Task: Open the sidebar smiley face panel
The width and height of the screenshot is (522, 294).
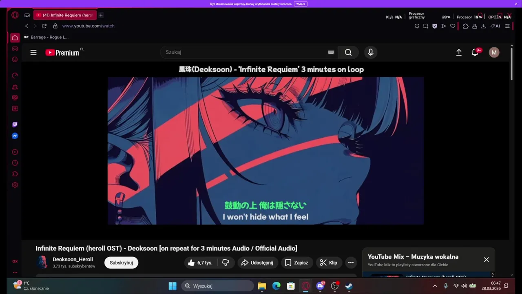Action: (x=15, y=59)
